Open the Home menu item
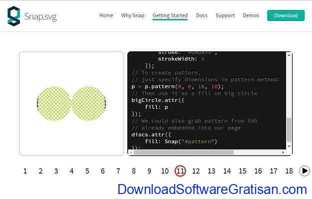The width and height of the screenshot is (312, 199). pos(106,15)
